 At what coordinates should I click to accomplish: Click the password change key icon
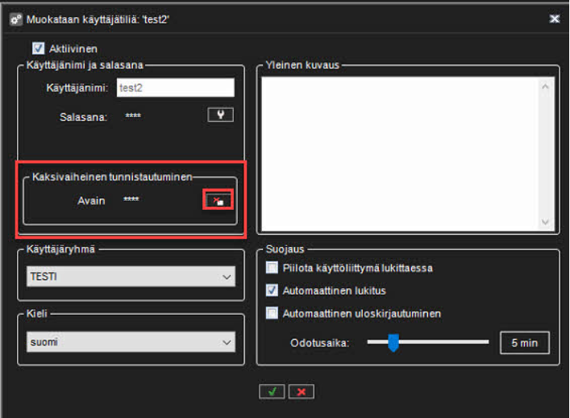[x=220, y=115]
